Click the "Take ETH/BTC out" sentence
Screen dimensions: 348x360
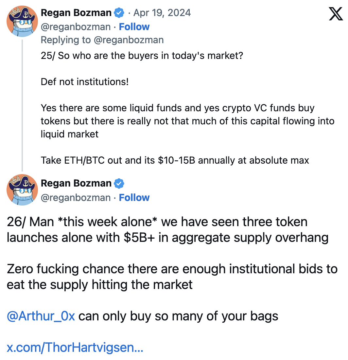pyautogui.click(x=175, y=160)
